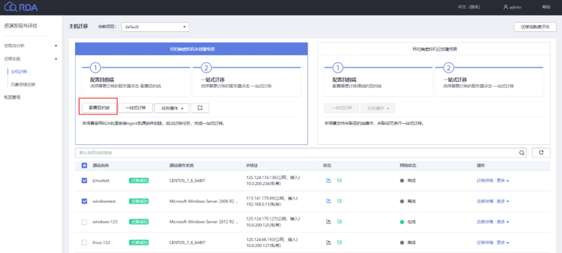Click the 资源发现与评估 sidebar title
The height and width of the screenshot is (253, 562).
[x=20, y=26]
